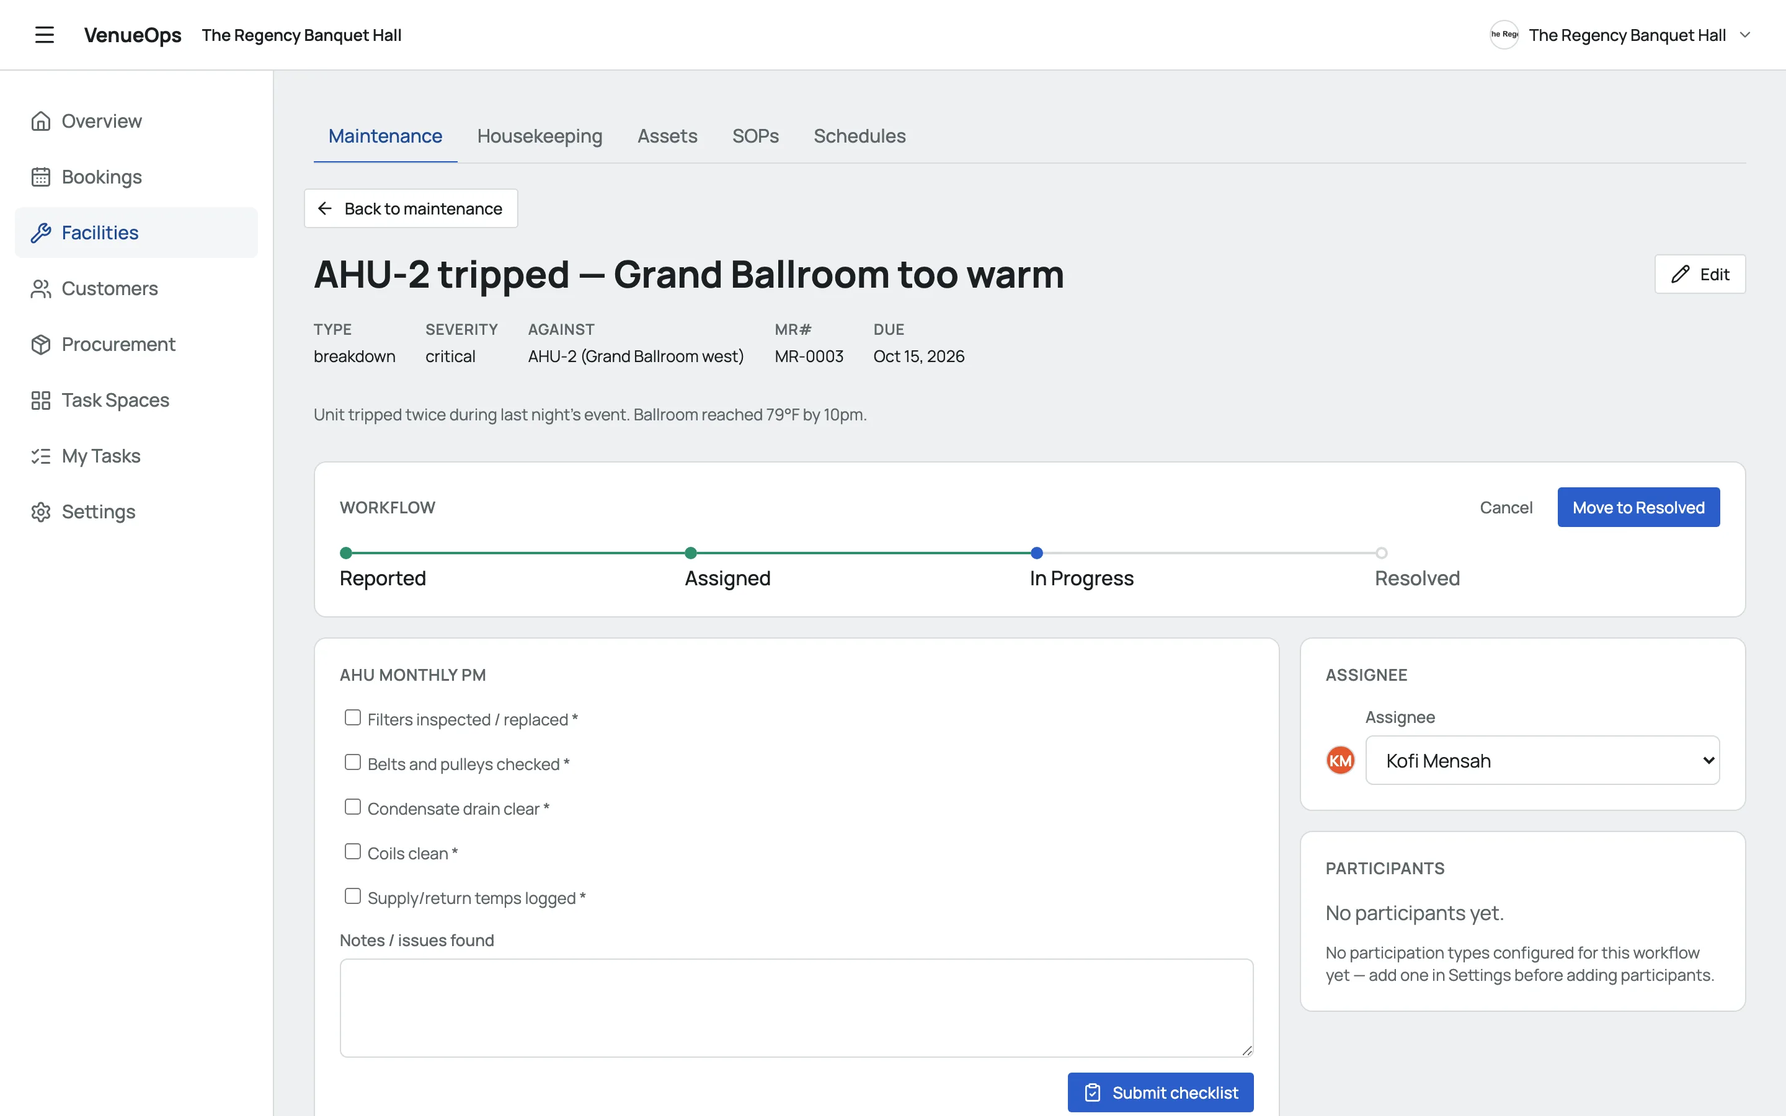Click the Regency venue logo avatar
1786x1116 pixels.
(x=1504, y=35)
